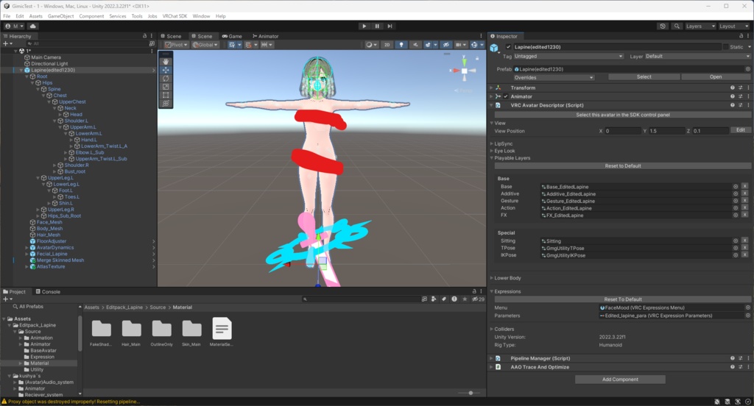Select the Rotate tool in Scene toolbar
Viewport: 754px width, 406px height.
click(166, 78)
